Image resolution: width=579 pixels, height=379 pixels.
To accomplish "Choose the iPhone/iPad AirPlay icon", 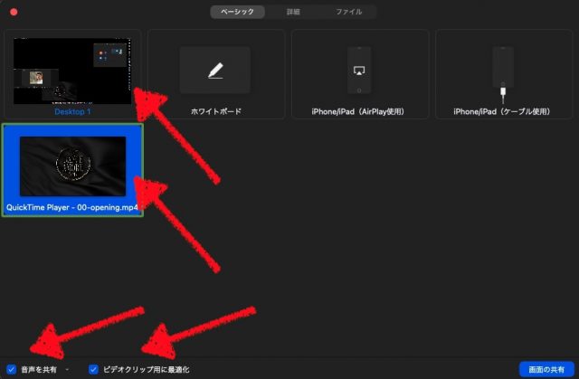I will [x=359, y=71].
